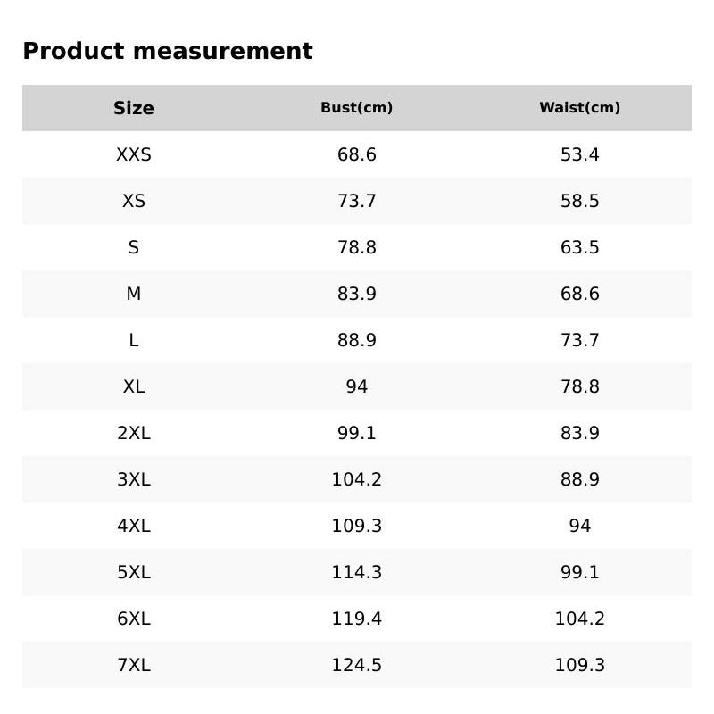Select the M size row label
Screen dimensions: 714x714
click(134, 294)
